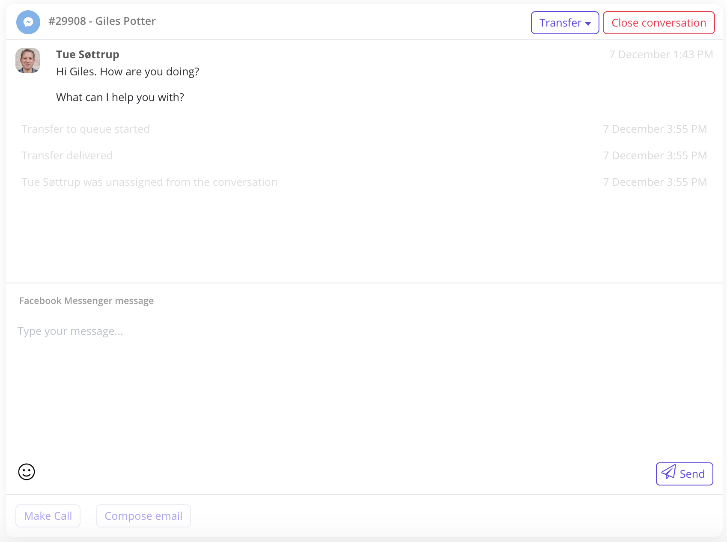Click 'Transfer delivered' log entry
This screenshot has width=727, height=542.
pos(67,155)
